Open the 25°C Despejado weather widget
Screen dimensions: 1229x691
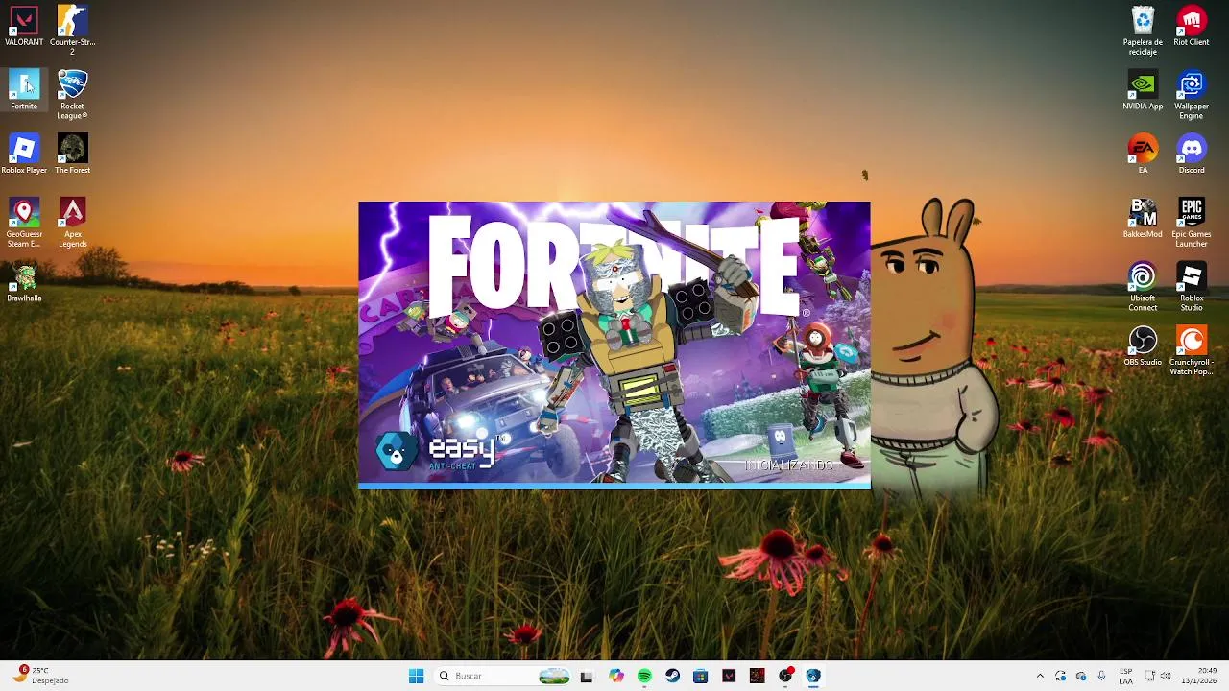40,676
